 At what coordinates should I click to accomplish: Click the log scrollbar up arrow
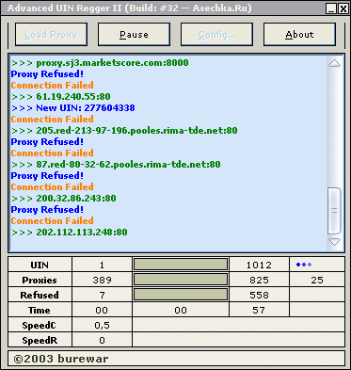334,63
